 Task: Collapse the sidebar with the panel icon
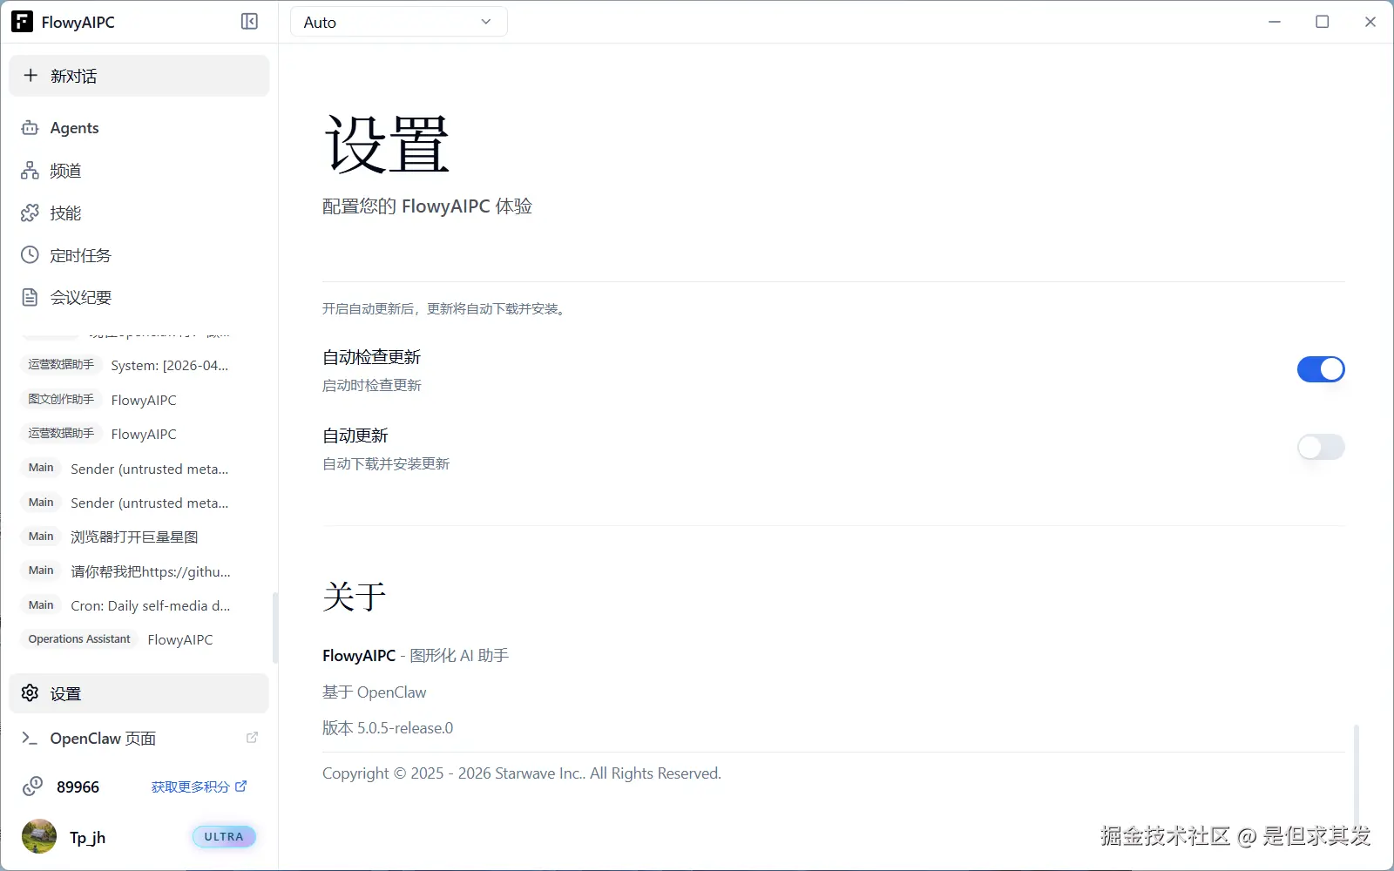249,22
